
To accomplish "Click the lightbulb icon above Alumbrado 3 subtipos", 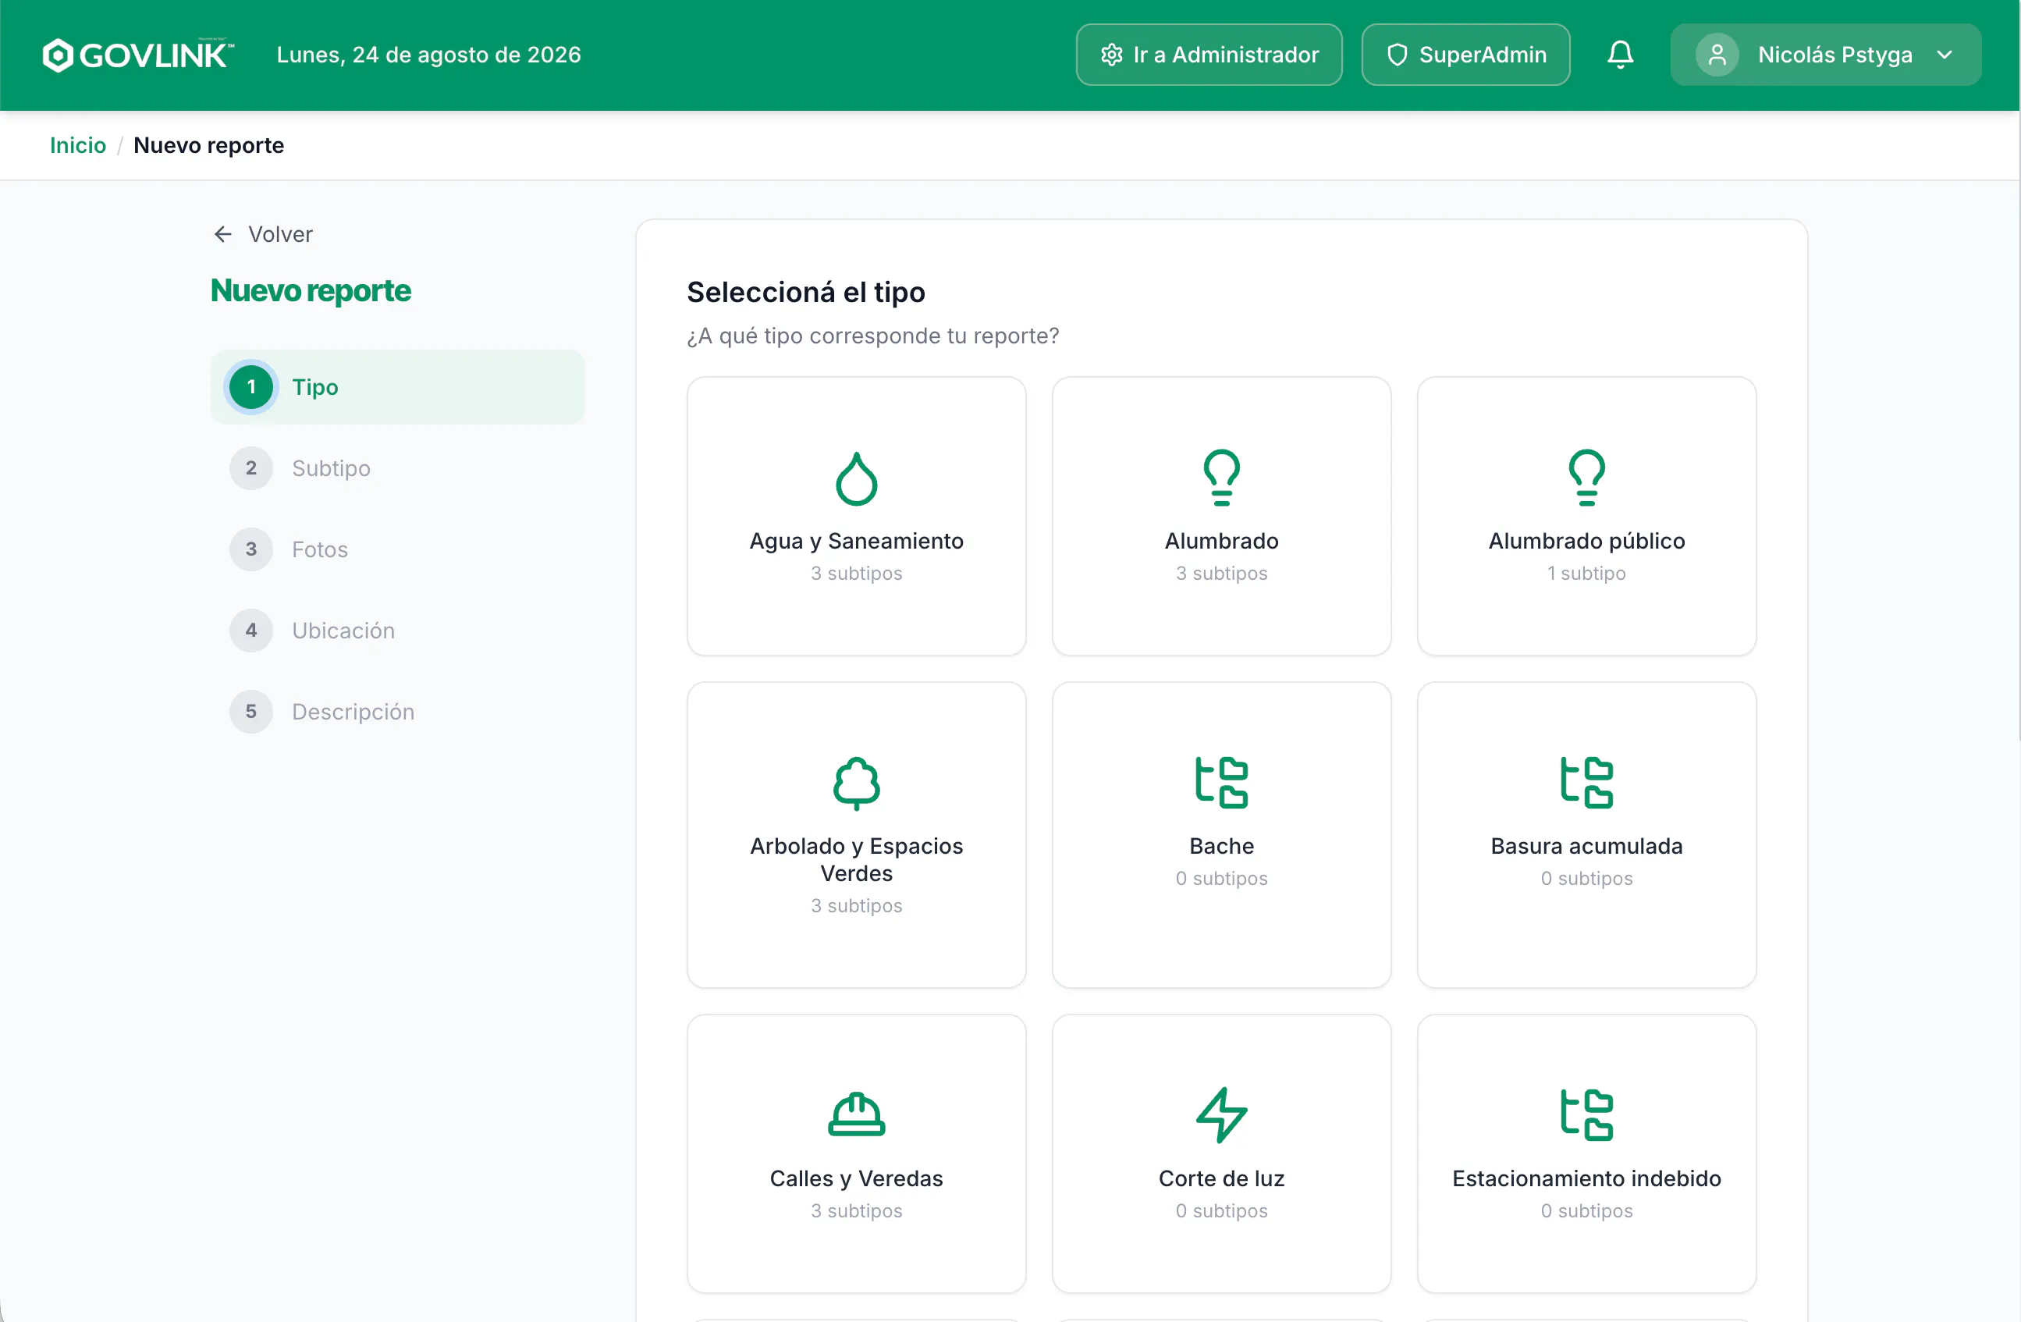I will point(1221,478).
